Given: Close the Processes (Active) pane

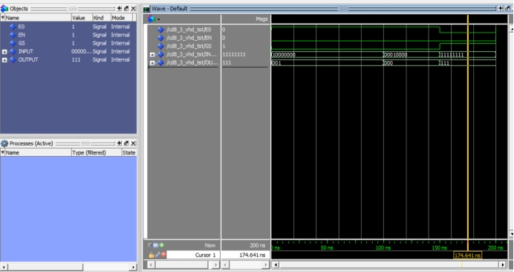Looking at the screenshot, I should (133, 143).
